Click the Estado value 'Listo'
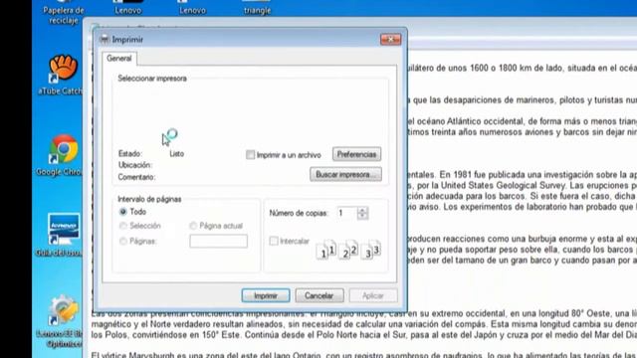637x358 pixels. coord(177,154)
